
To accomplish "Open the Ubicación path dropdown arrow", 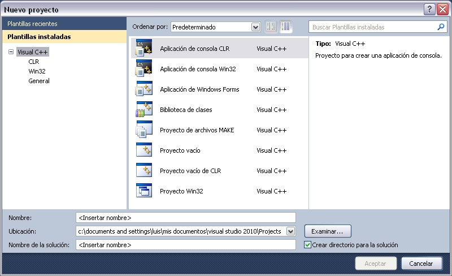I will point(290,231).
